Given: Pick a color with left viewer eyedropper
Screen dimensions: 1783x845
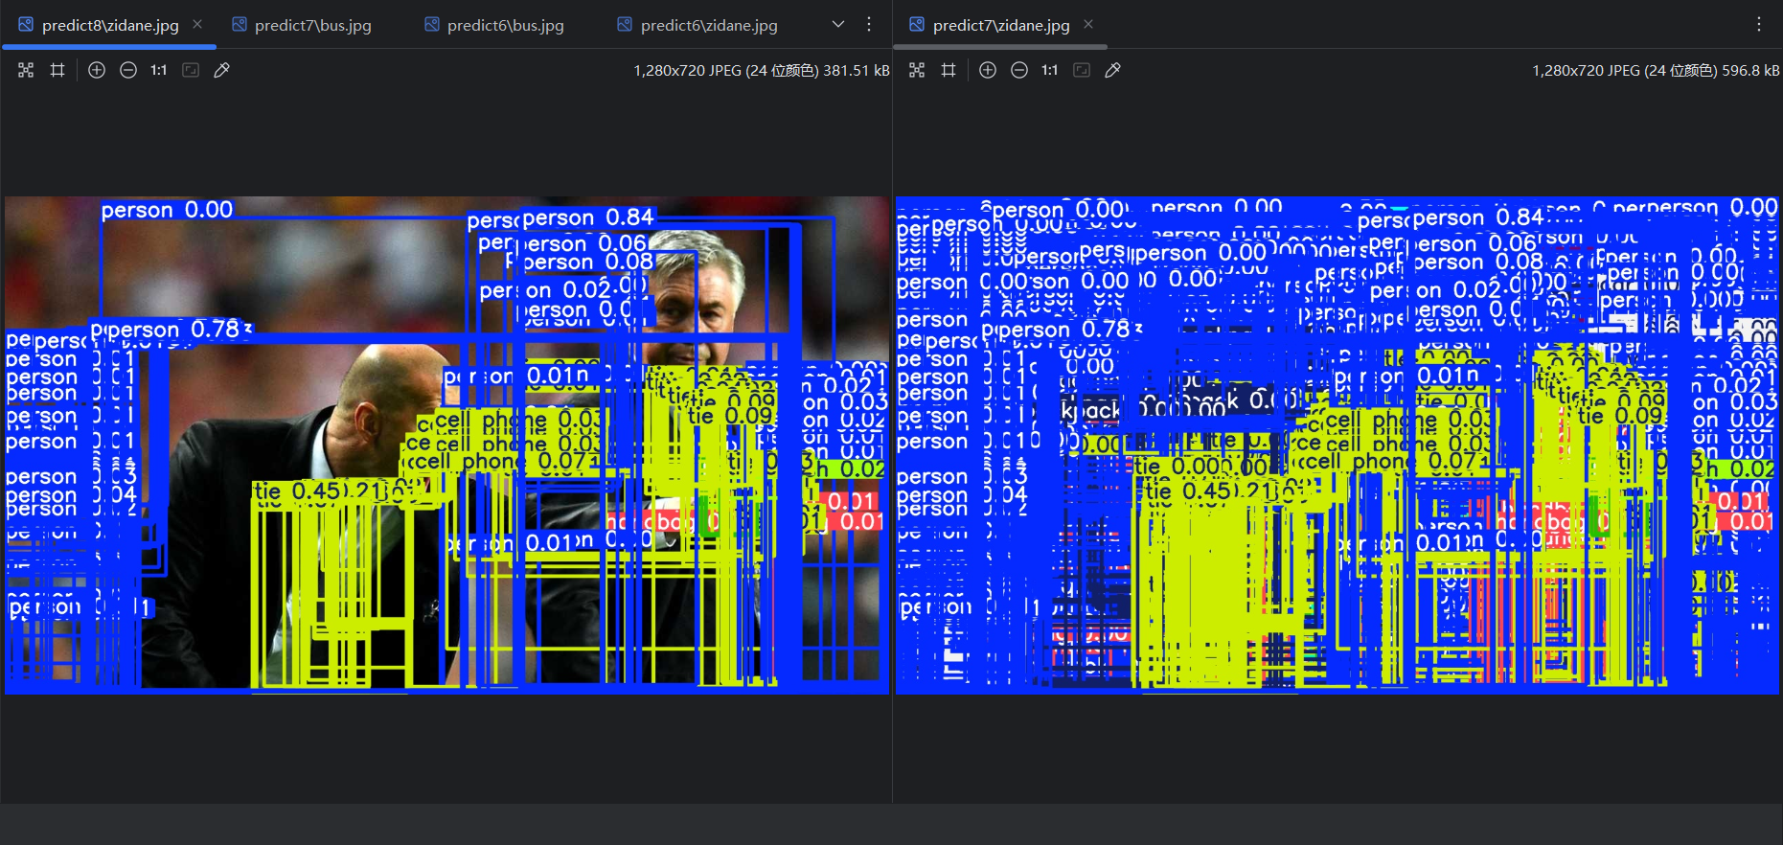Looking at the screenshot, I should click(221, 70).
